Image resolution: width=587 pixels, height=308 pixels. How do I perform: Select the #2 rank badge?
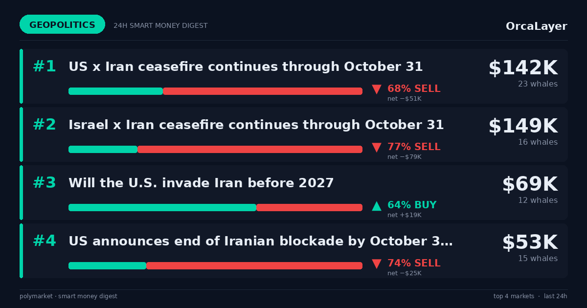(45, 125)
